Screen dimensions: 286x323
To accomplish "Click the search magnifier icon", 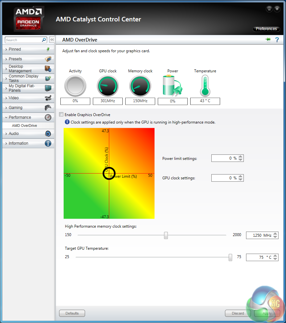I will click(x=44, y=40).
